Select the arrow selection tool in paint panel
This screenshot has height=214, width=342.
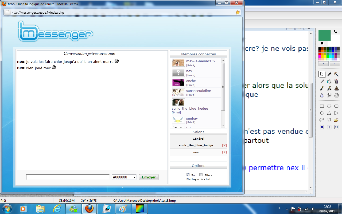322,74
